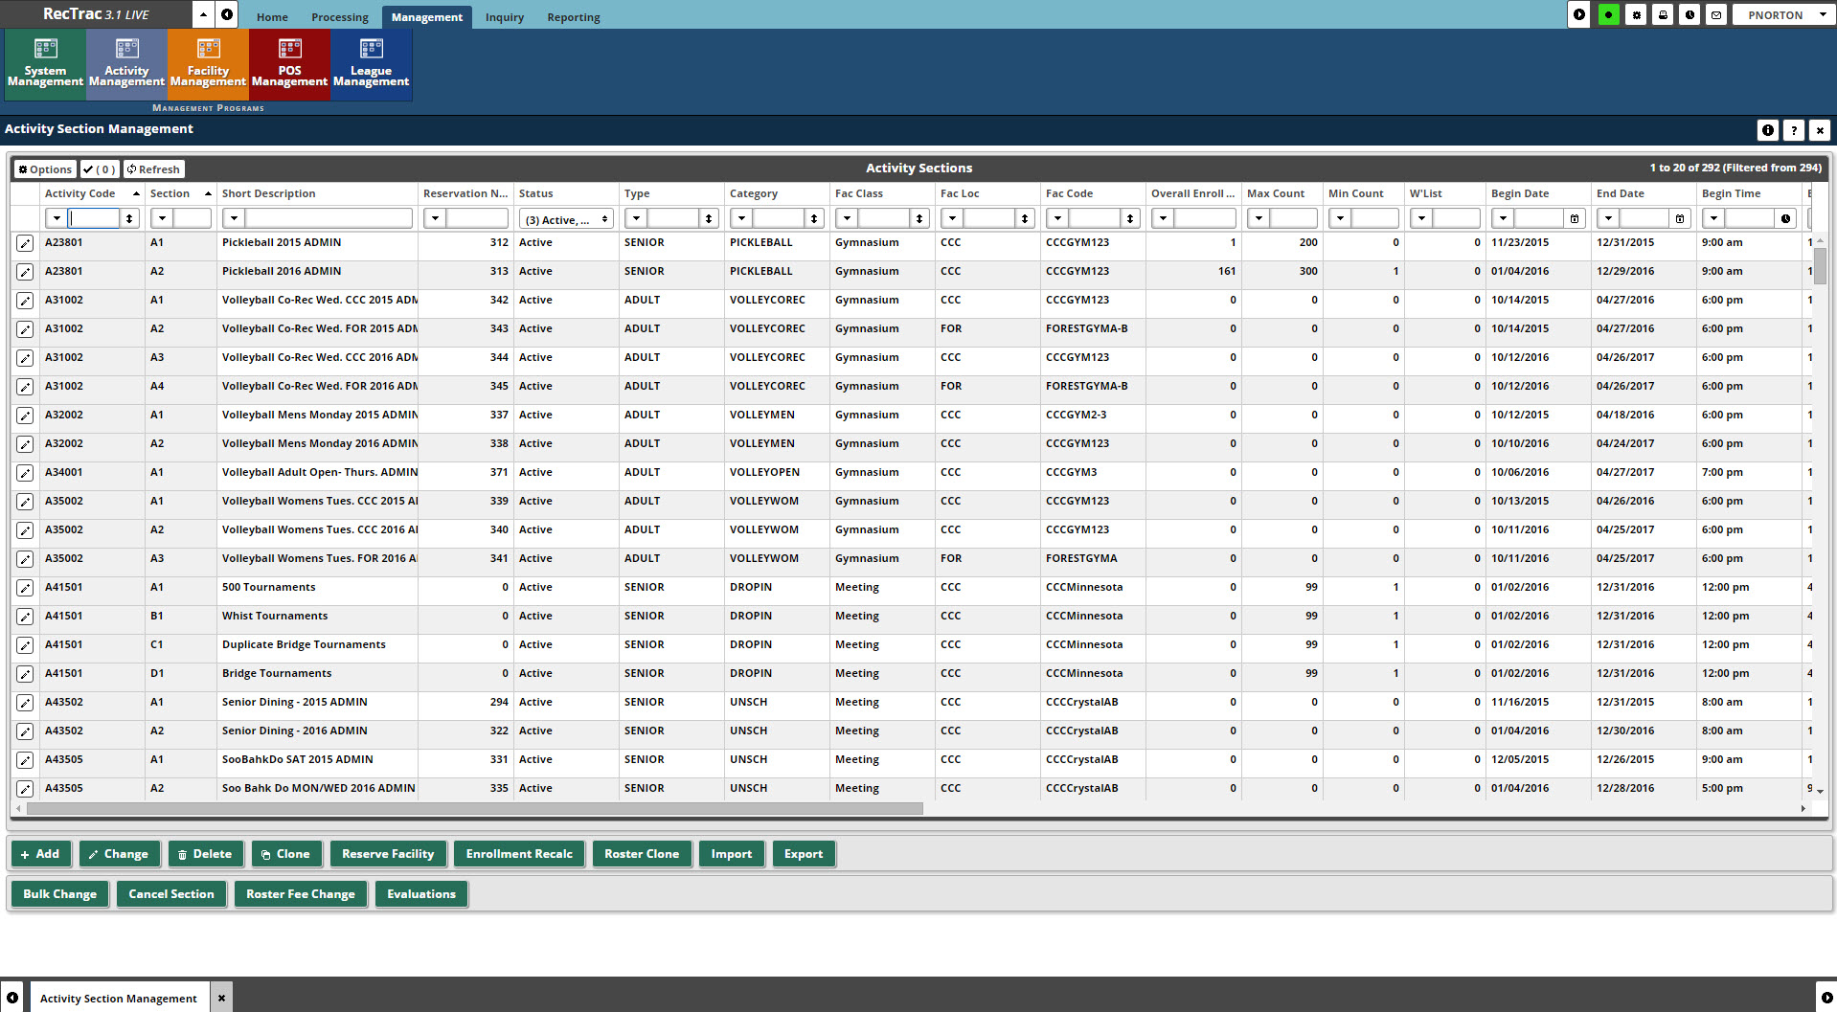The height and width of the screenshot is (1012, 1837).
Task: Open Facility Management program
Action: point(208,64)
